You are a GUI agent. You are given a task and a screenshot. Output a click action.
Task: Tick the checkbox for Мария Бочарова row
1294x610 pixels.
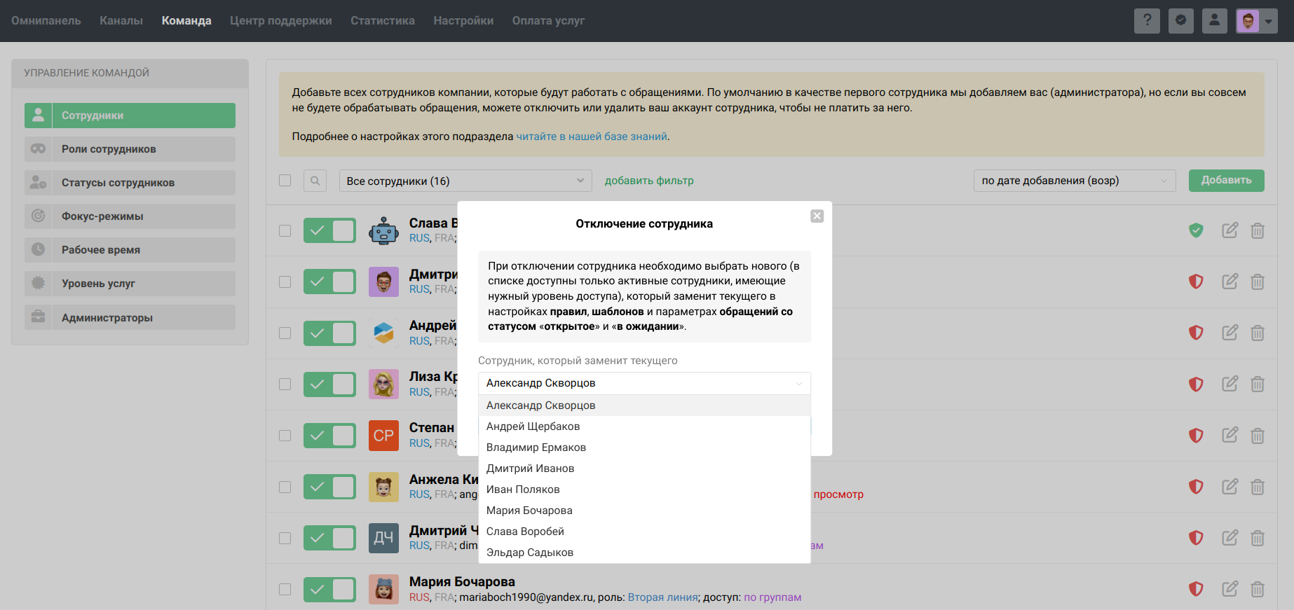(x=285, y=589)
